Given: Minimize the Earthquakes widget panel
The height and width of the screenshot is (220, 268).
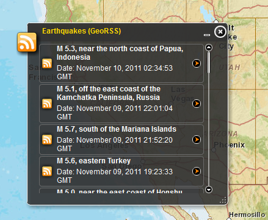Looking at the screenshot, I should tap(207, 35).
